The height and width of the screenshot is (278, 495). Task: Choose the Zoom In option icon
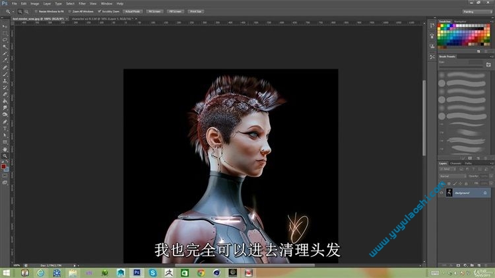20,11
